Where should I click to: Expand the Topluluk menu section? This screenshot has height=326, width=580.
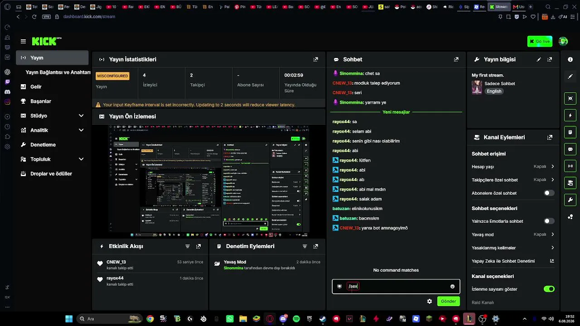[52, 159]
